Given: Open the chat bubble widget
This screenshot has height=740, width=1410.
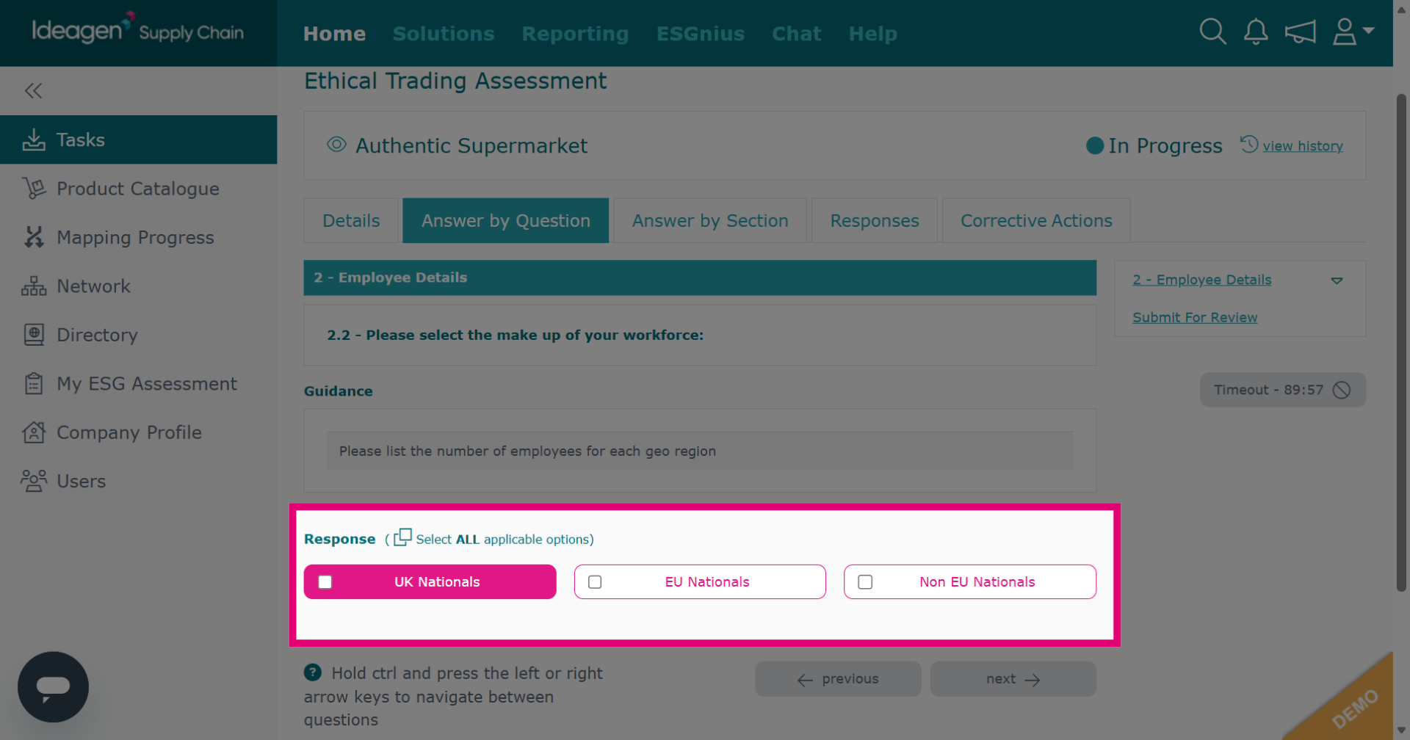Looking at the screenshot, I should (53, 687).
